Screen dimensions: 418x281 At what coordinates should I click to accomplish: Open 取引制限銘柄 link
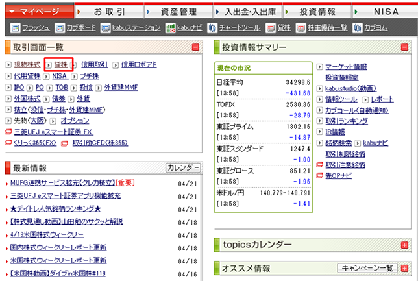pyautogui.click(x=345, y=154)
